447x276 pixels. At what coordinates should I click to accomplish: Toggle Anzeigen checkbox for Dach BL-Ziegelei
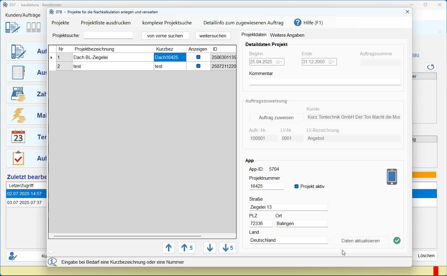(198, 57)
